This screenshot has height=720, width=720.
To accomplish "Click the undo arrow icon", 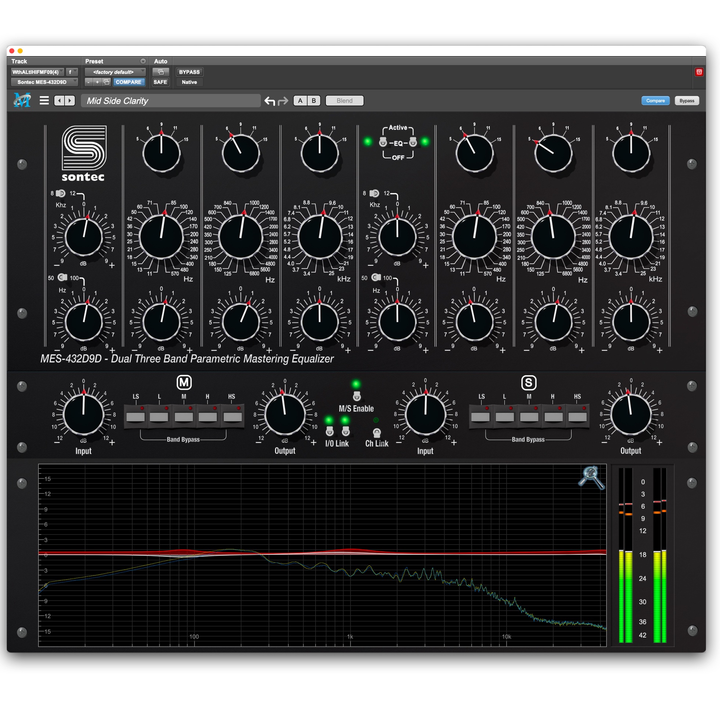I will coord(269,100).
